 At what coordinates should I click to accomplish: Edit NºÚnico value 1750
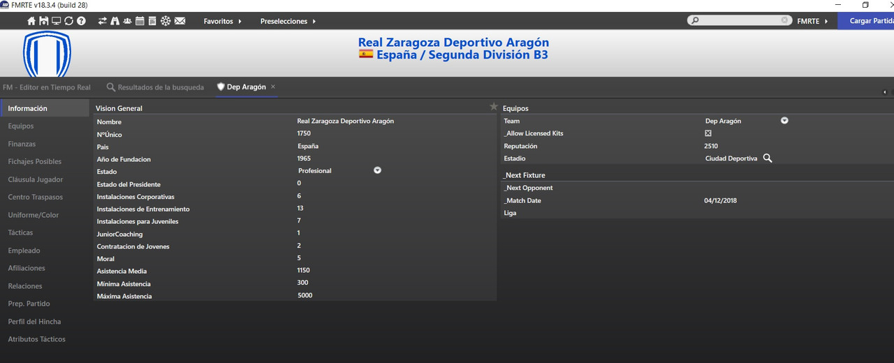tap(304, 133)
